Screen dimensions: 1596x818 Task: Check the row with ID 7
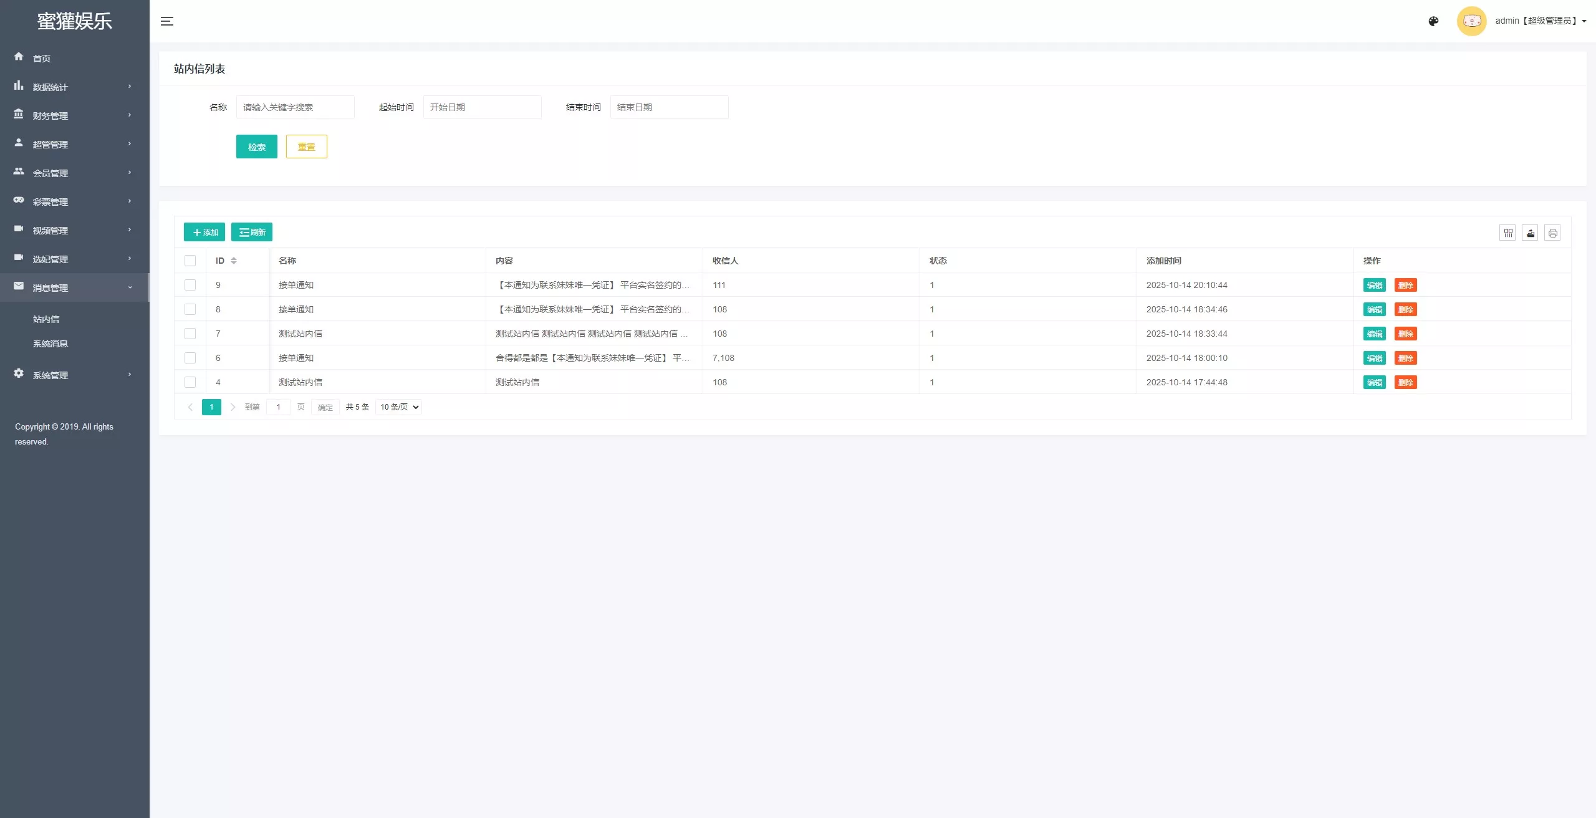click(x=190, y=334)
